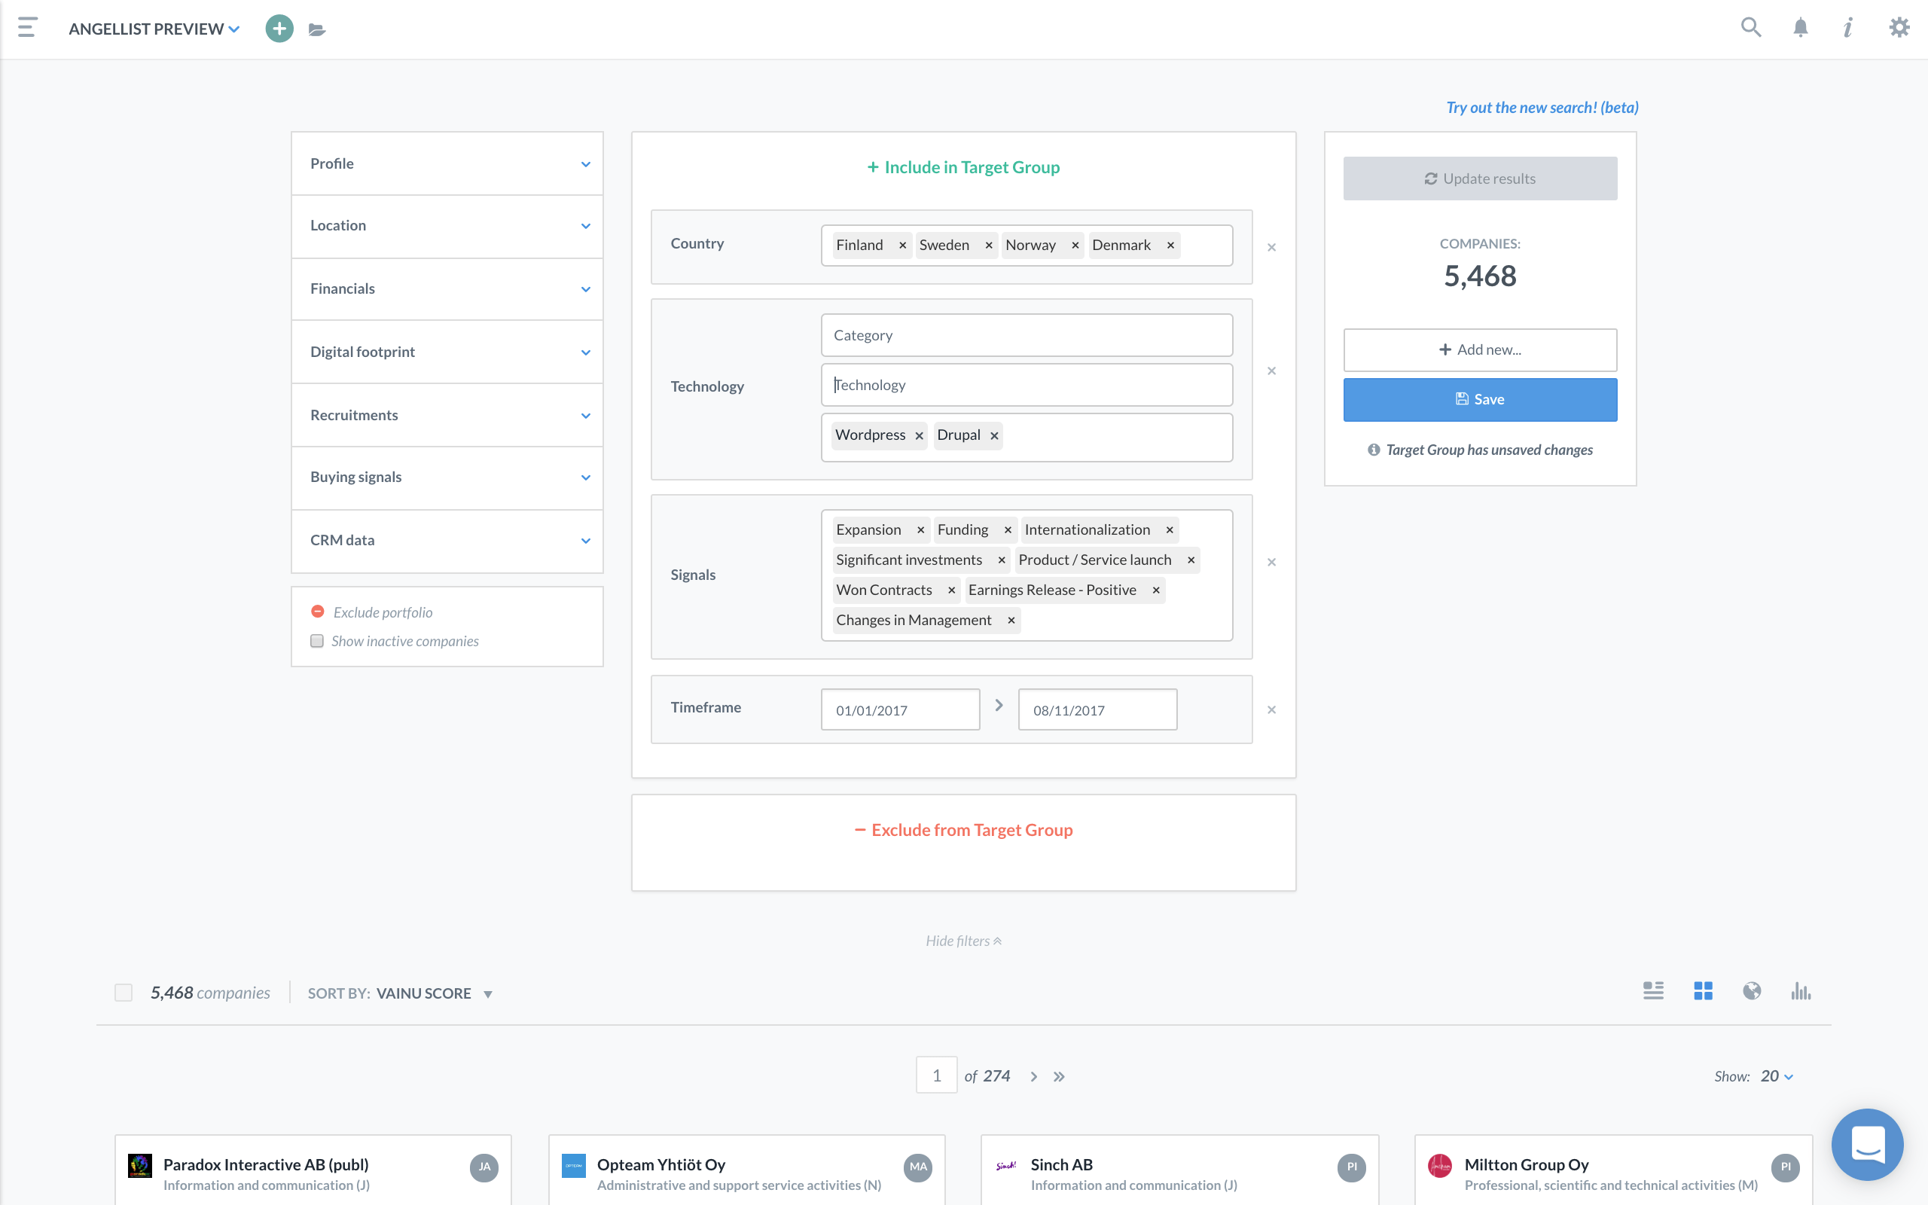
Task: Open the notifications bell
Action: [x=1801, y=28]
